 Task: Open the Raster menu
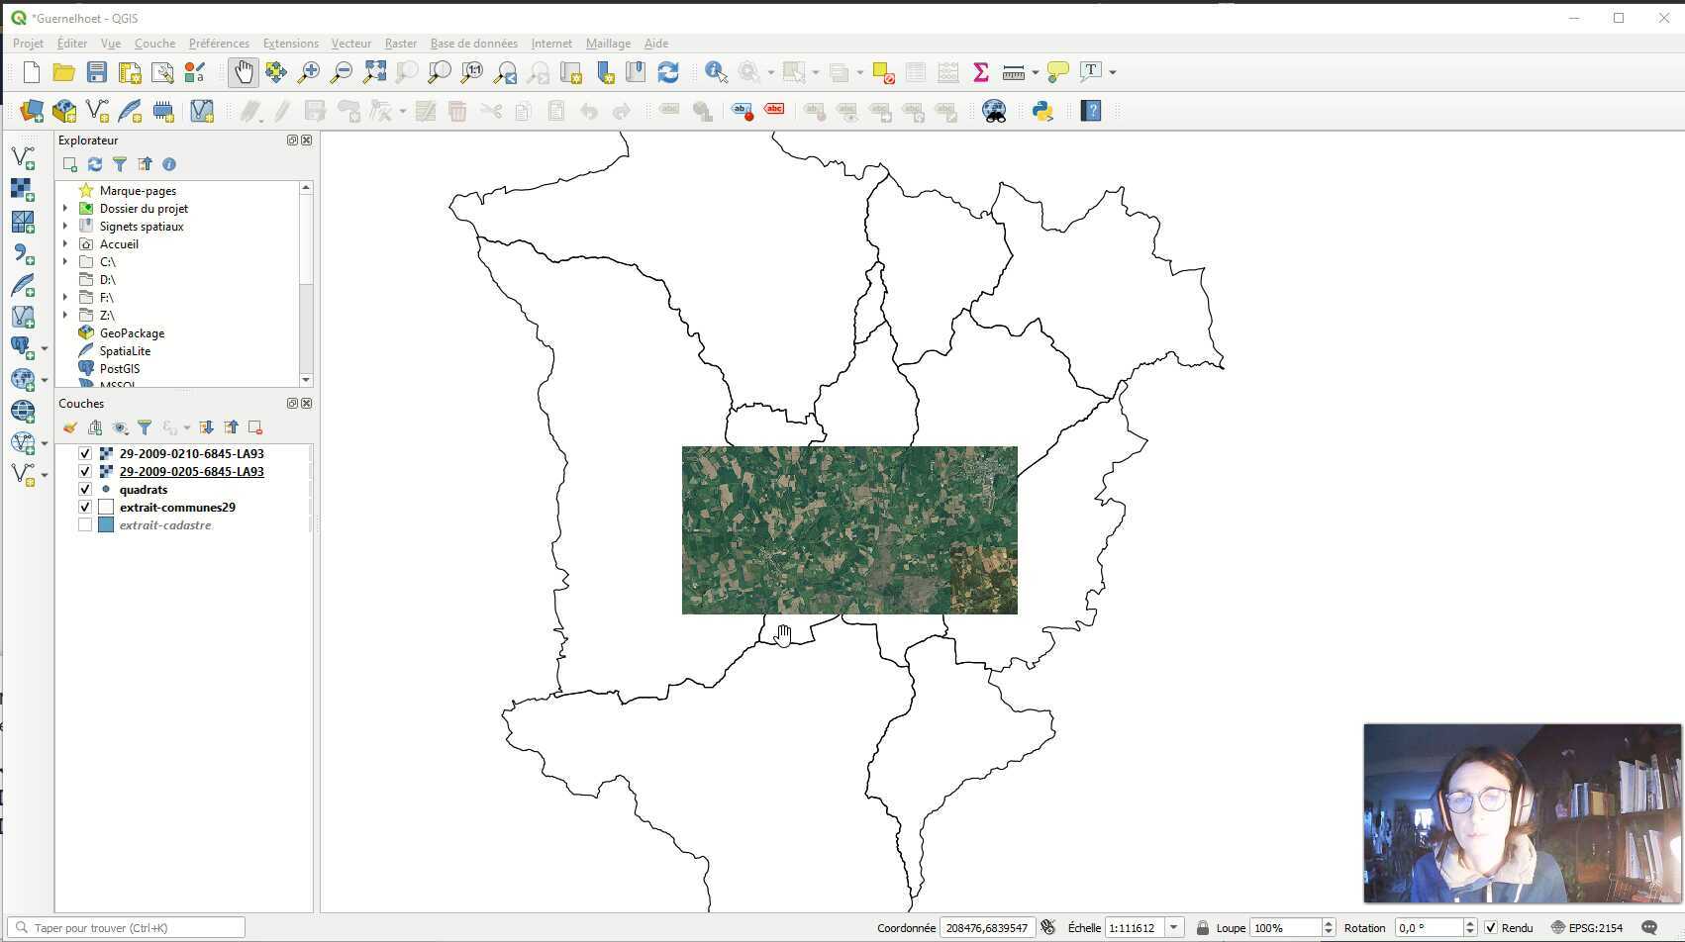pos(400,43)
